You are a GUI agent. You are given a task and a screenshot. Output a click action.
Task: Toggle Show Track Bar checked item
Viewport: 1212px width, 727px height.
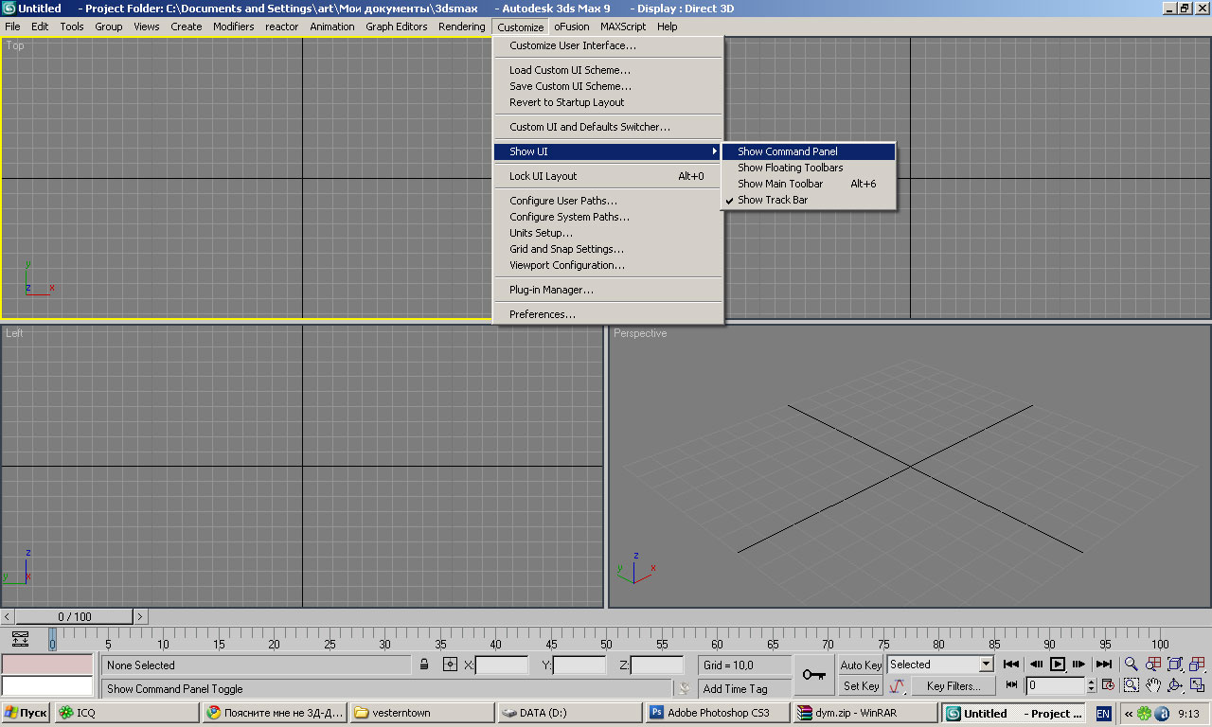(x=773, y=200)
